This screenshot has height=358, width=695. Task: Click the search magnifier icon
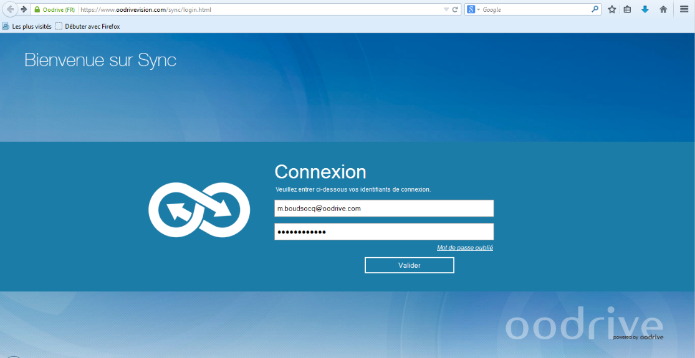595,9
